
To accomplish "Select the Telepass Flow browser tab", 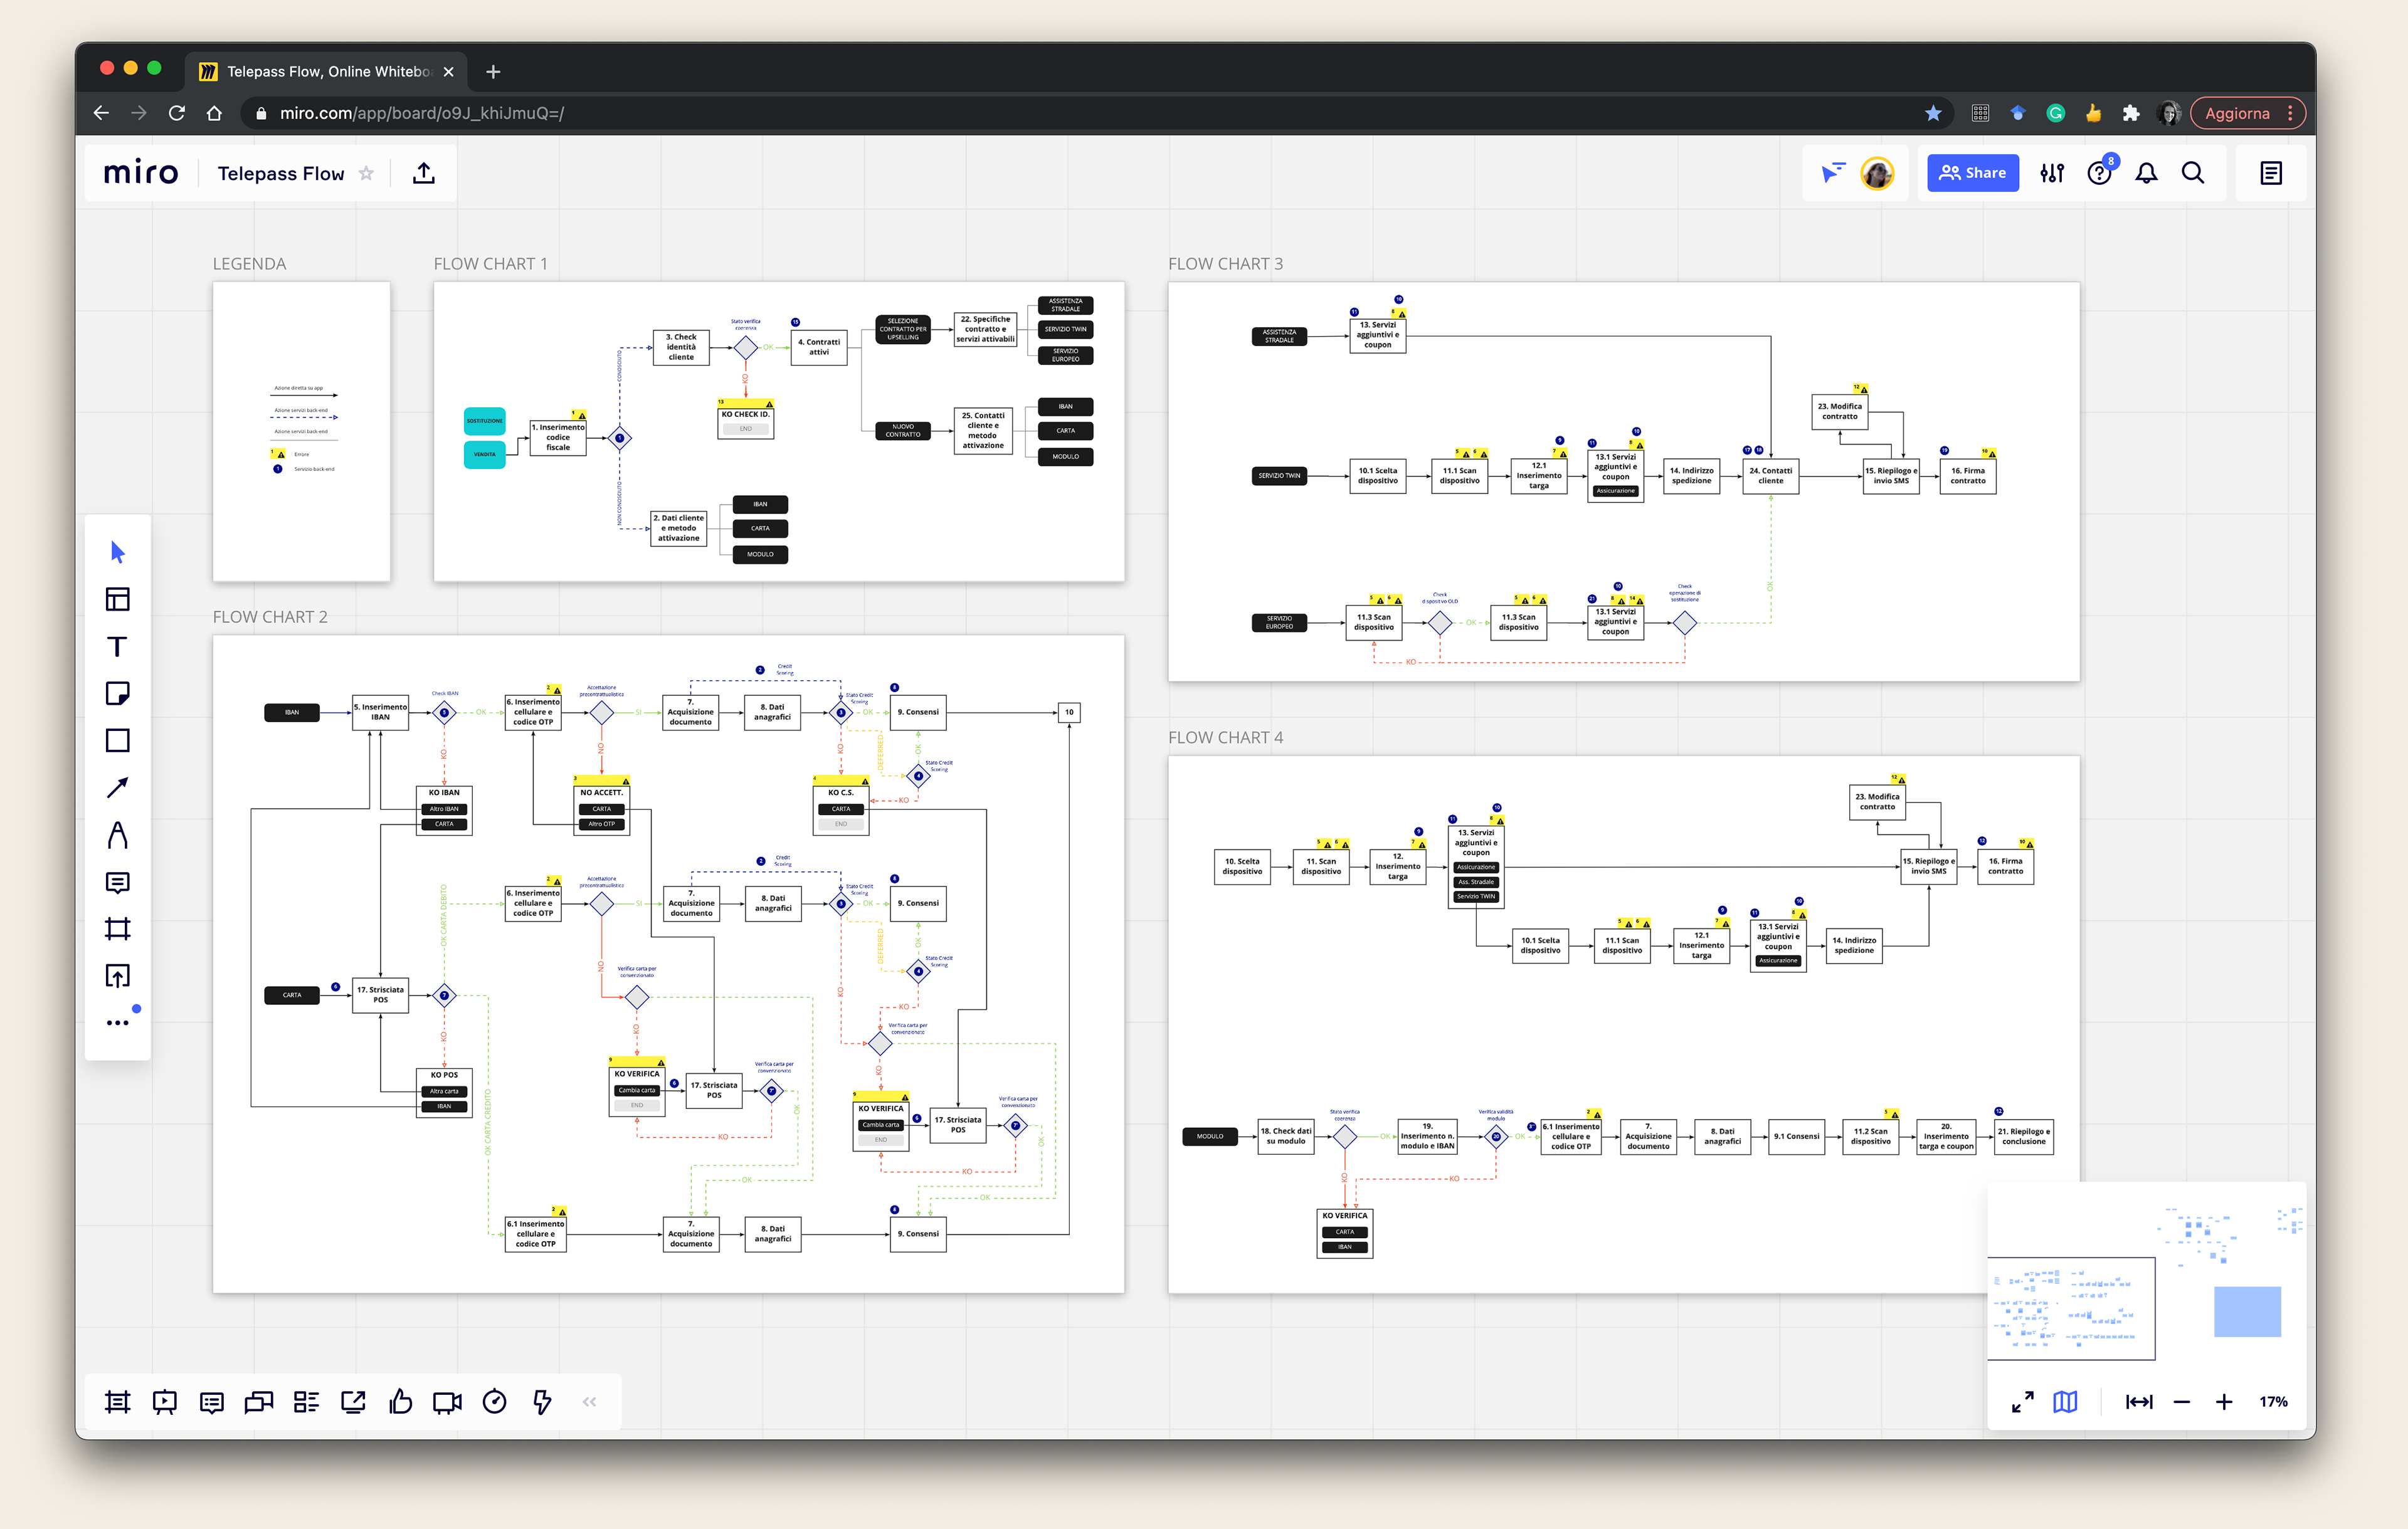I will [326, 71].
